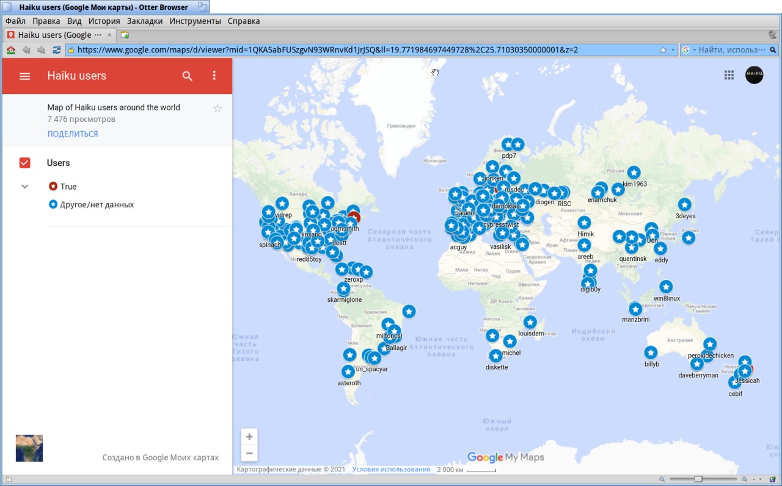
Task: Select the Himik map marker
Action: pos(585,223)
